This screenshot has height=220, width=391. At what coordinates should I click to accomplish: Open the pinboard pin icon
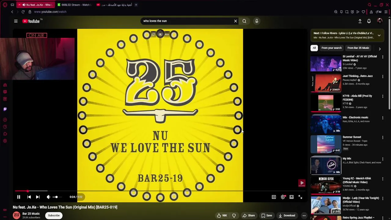341,12
